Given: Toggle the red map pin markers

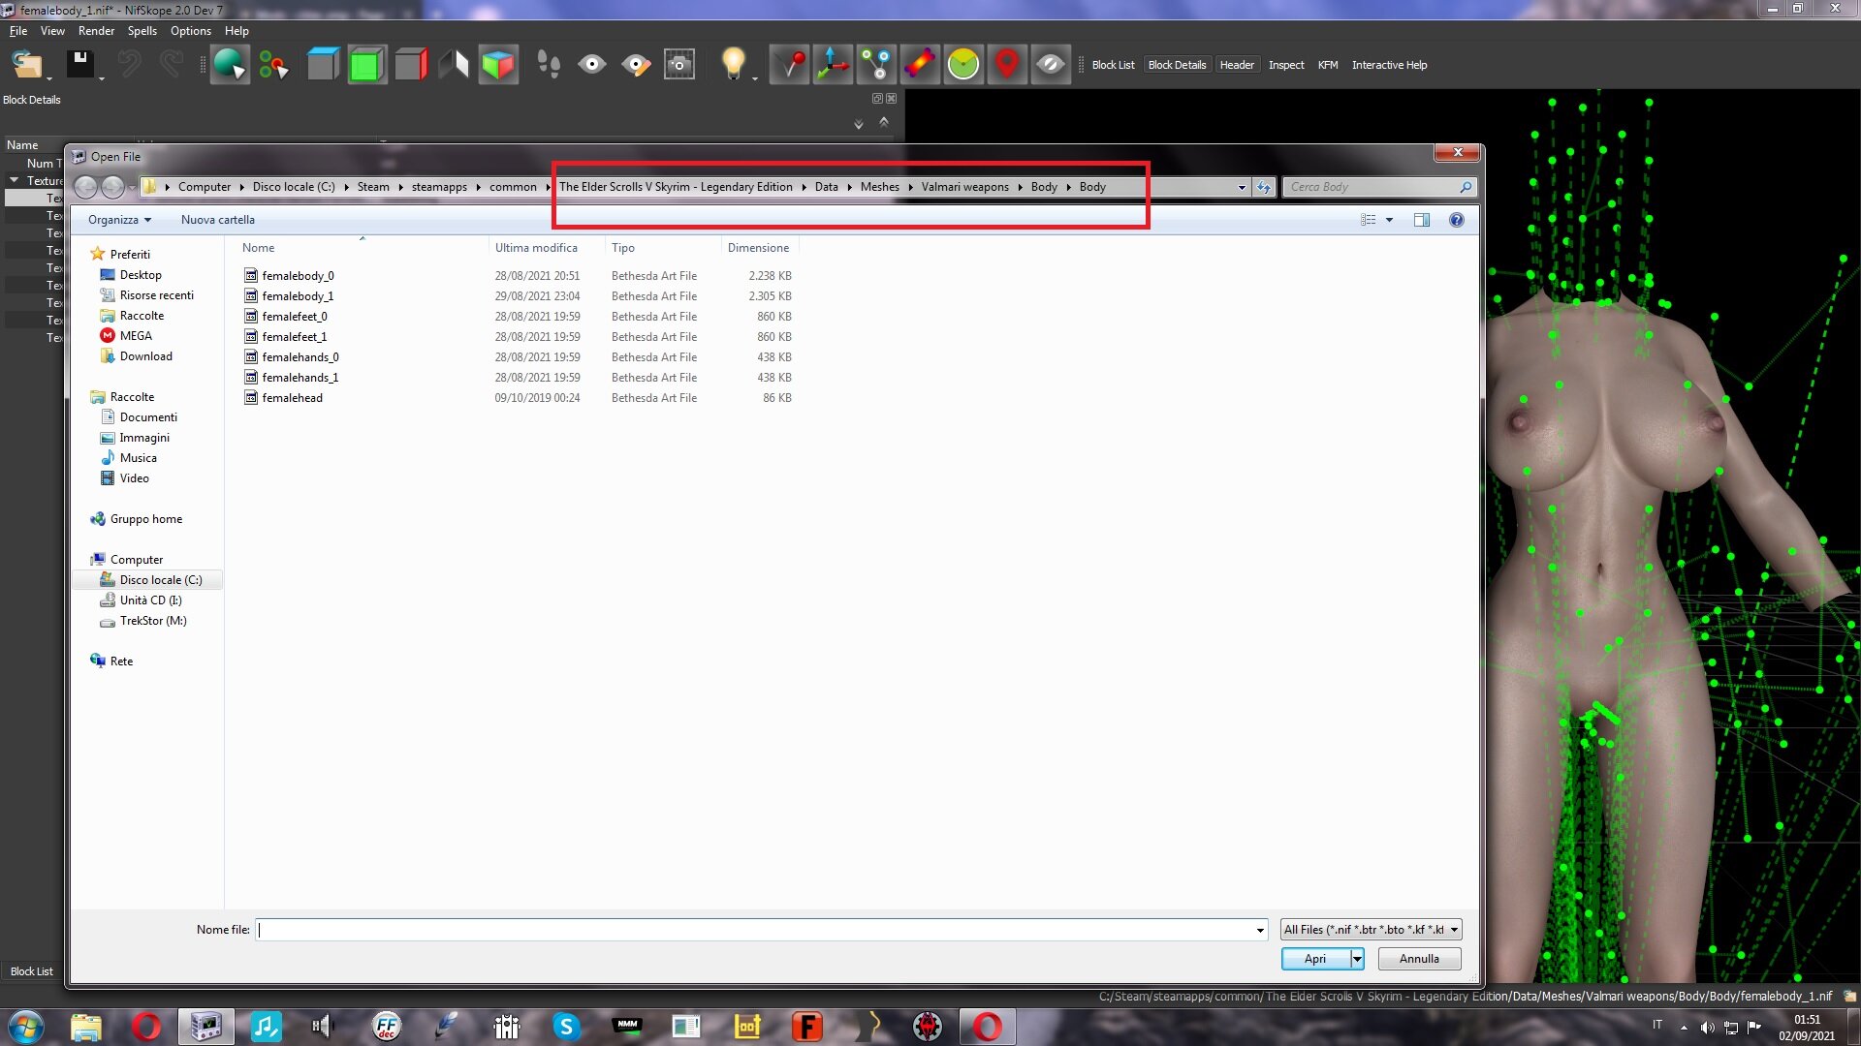Looking at the screenshot, I should point(1007,65).
